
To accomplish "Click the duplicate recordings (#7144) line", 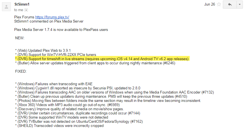I will tap(78, 113).
